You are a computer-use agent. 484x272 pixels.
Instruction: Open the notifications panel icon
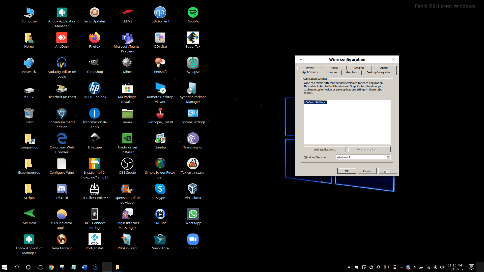[x=471, y=267]
